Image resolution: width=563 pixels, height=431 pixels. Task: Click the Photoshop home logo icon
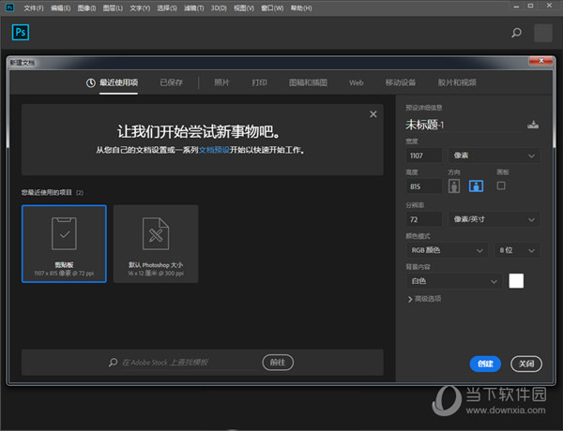pos(21,33)
